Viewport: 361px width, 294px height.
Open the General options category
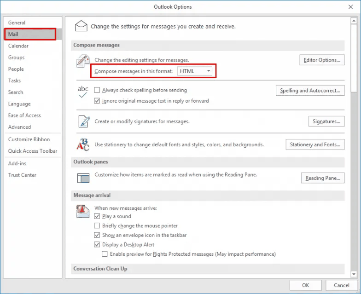tap(33, 23)
